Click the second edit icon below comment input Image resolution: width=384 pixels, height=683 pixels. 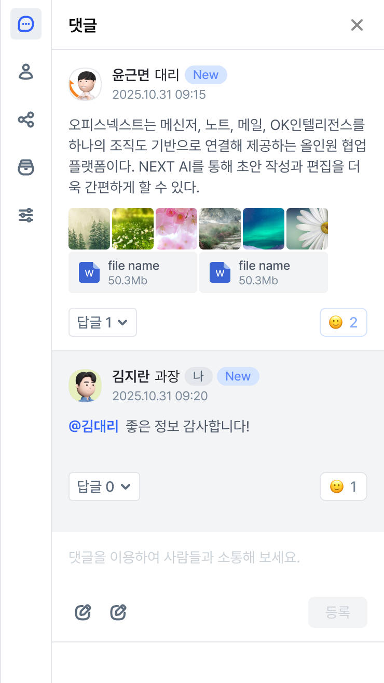118,612
